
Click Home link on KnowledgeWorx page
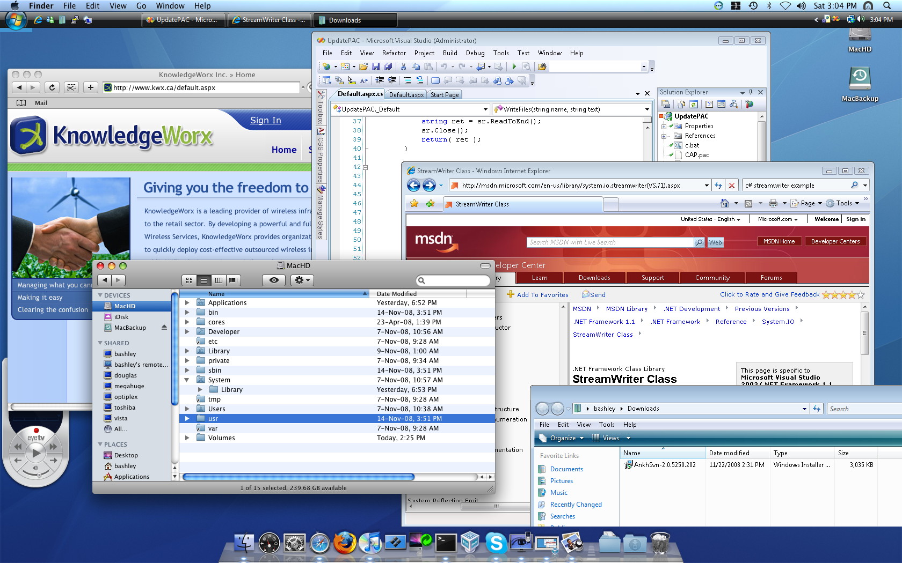(284, 150)
